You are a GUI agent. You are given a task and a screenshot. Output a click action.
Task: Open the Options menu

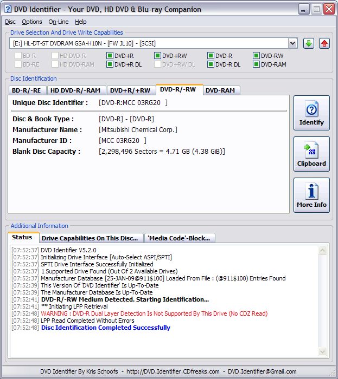32,22
